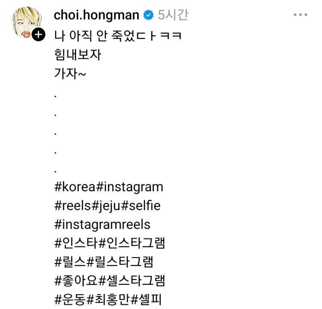Click the #인스타 hashtag
322x309 pixels.
(x=76, y=243)
